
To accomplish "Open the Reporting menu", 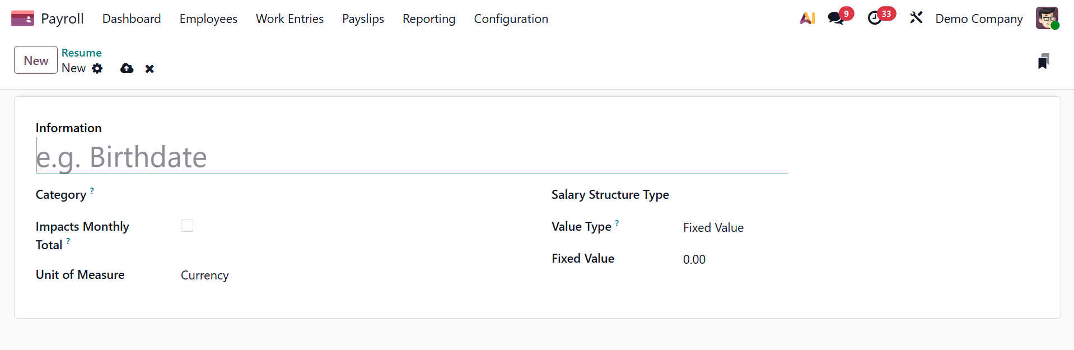I will click(428, 18).
